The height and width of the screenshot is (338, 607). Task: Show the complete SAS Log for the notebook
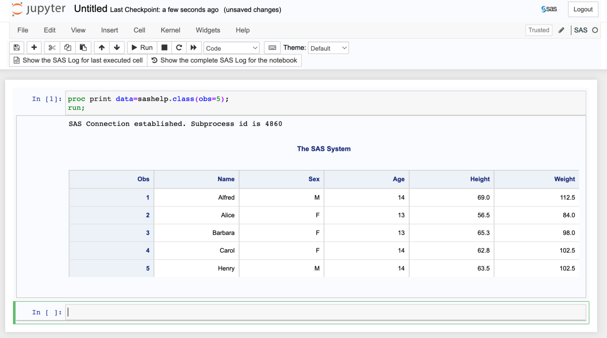click(x=224, y=60)
